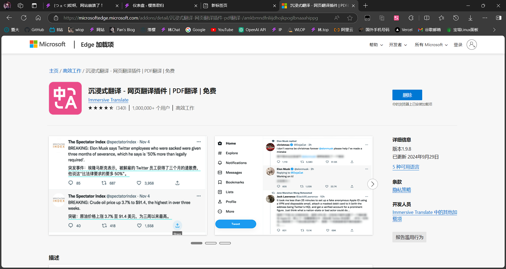Viewport: 506px width, 269px height.
Task: Open the Pan's Blog bookmark
Action: coord(122,30)
